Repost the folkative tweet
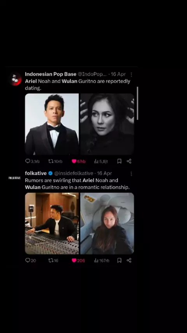The width and height of the screenshot is (187, 333). (x=53, y=260)
